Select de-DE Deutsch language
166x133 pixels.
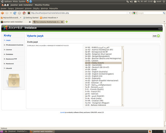(x=103, y=67)
